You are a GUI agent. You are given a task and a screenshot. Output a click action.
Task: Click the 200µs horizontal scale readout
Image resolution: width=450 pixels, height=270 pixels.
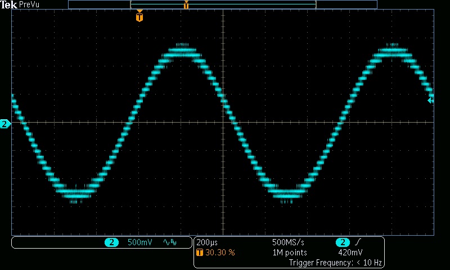pos(207,242)
